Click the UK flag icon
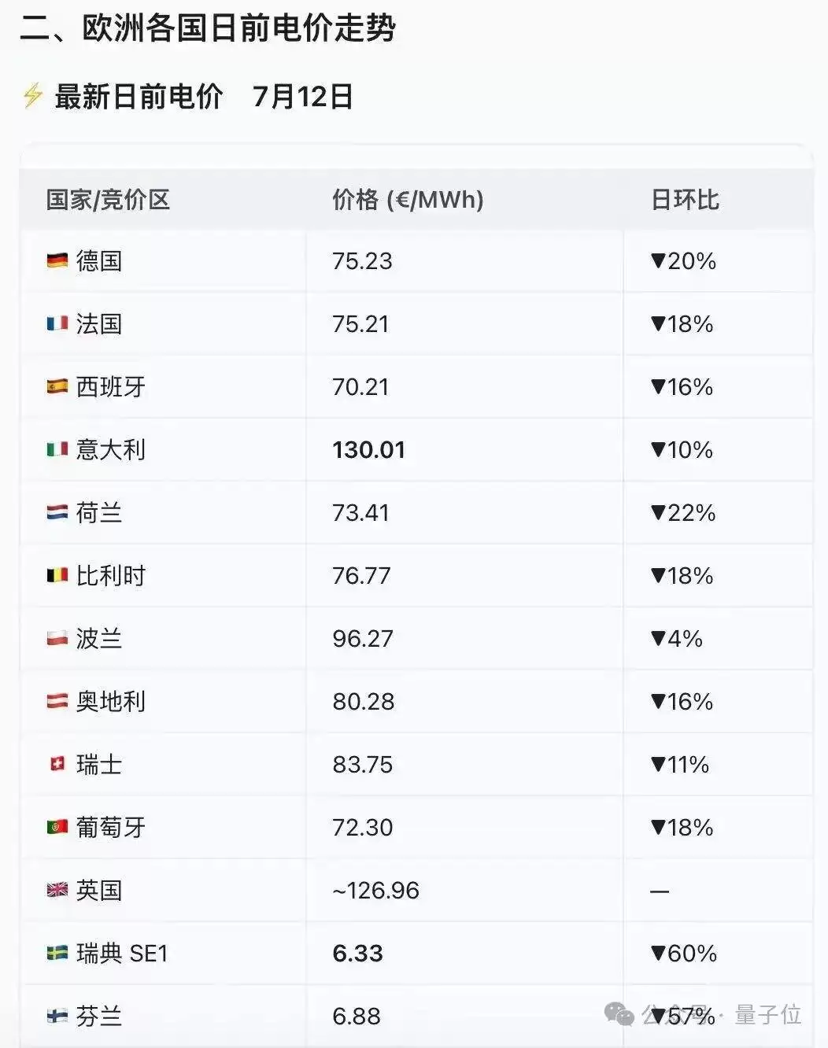Viewport: 828px width, 1048px height. pos(57,890)
